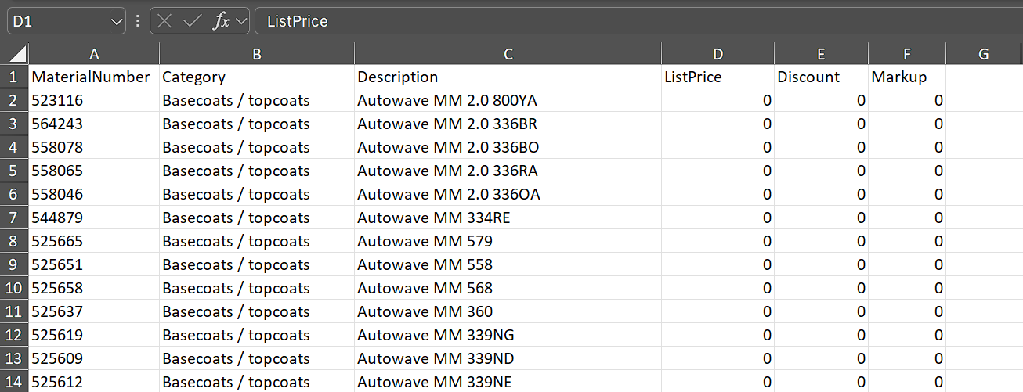Select row 8 header

(14, 241)
